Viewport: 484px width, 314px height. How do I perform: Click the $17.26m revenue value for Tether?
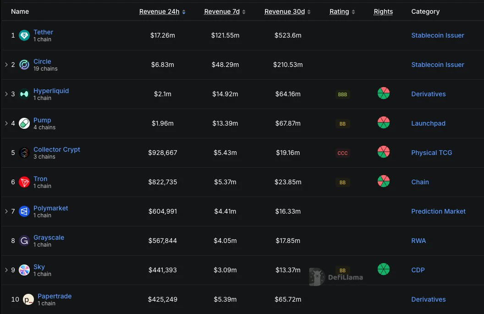click(163, 35)
